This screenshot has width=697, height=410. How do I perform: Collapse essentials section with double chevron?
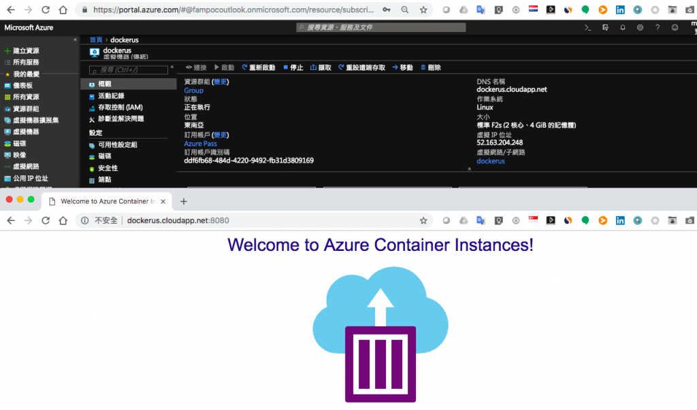pyautogui.click(x=470, y=169)
